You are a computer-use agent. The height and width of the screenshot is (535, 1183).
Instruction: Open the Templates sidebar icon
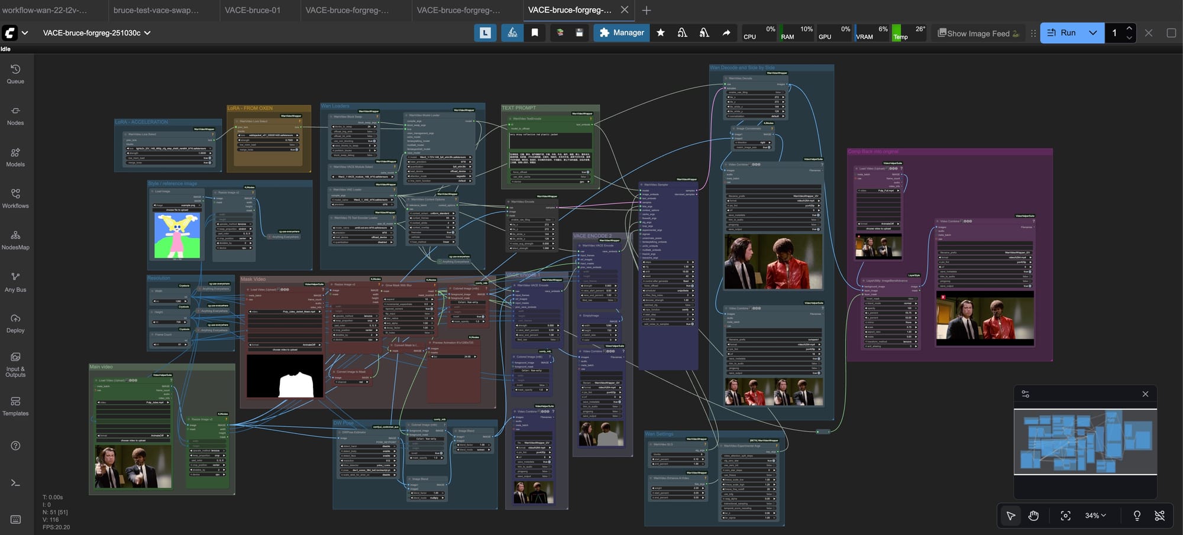pyautogui.click(x=15, y=406)
